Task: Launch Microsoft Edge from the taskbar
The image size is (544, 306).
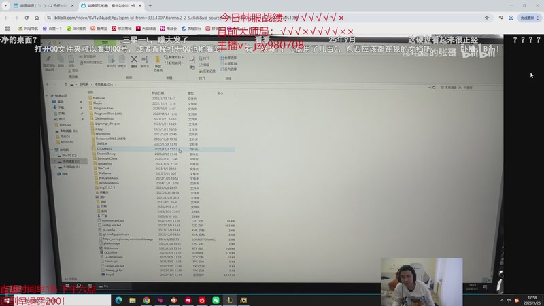Action: tap(118, 300)
